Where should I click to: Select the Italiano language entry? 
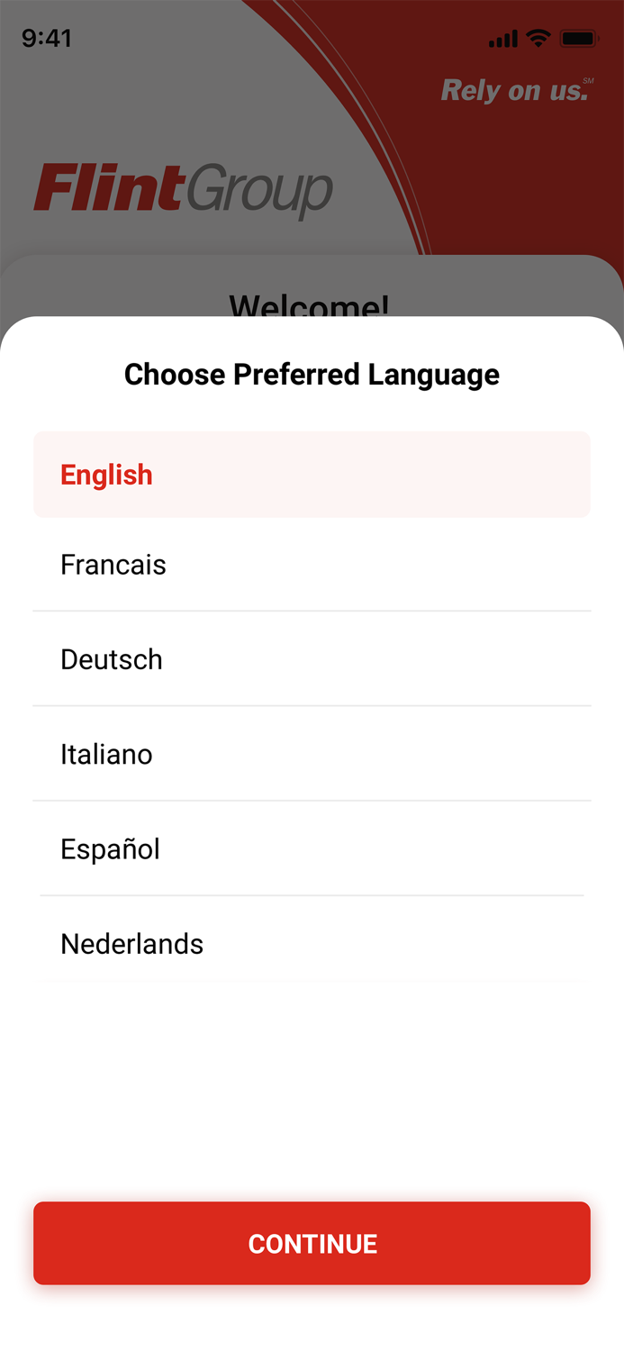tap(312, 754)
